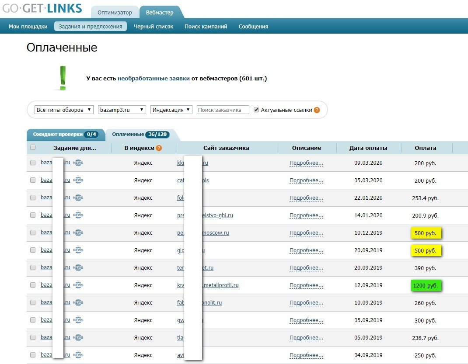Open необработанные заявки link
468x364 pixels.
[x=154, y=78]
